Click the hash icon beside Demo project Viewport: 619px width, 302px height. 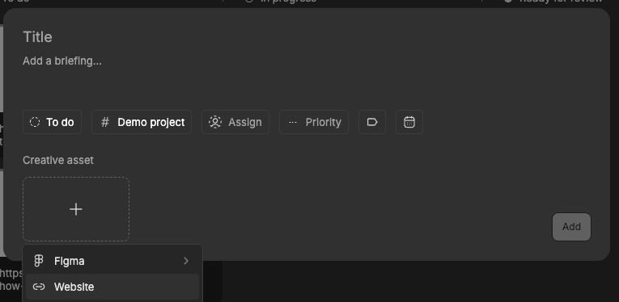pos(105,122)
